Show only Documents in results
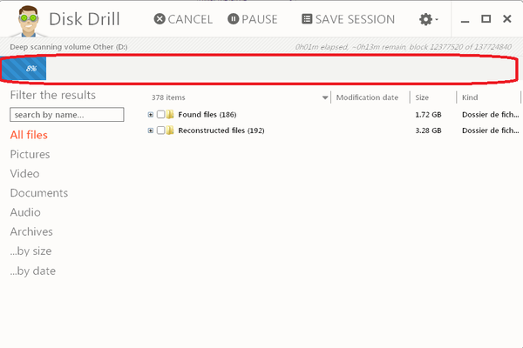The width and height of the screenshot is (523, 348). (x=38, y=193)
